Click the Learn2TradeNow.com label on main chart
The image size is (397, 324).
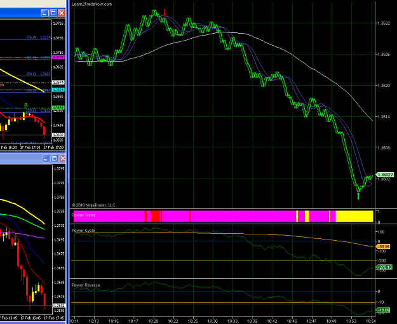(x=91, y=4)
